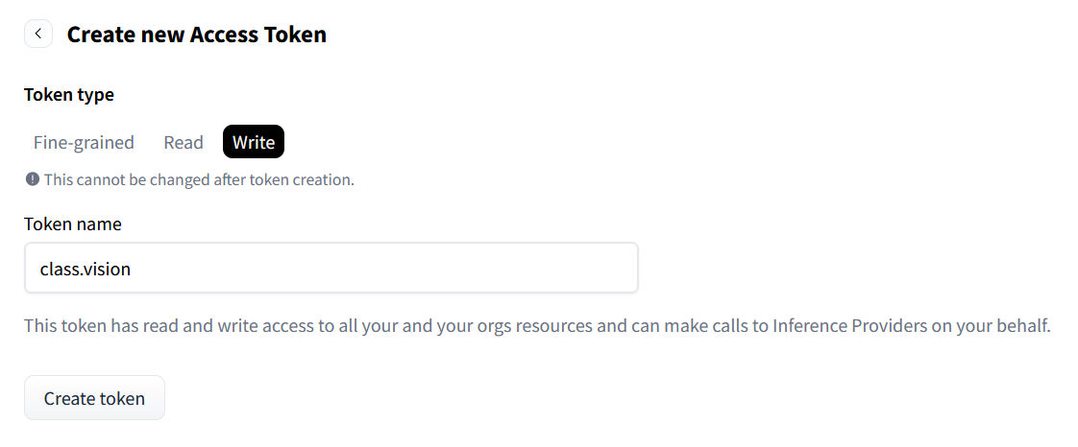This screenshot has height=447, width=1078.
Task: Choose the Write token type
Action: point(254,142)
